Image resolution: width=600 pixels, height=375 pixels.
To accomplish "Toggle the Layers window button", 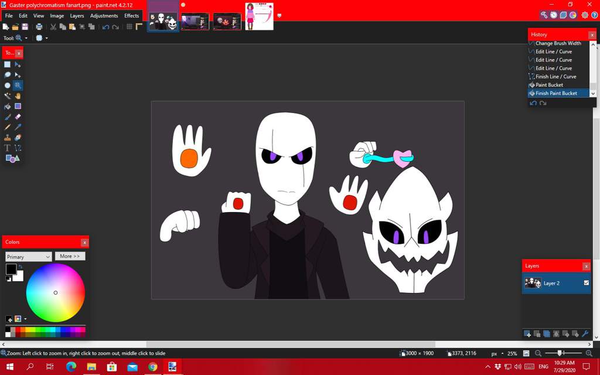I will click(563, 15).
